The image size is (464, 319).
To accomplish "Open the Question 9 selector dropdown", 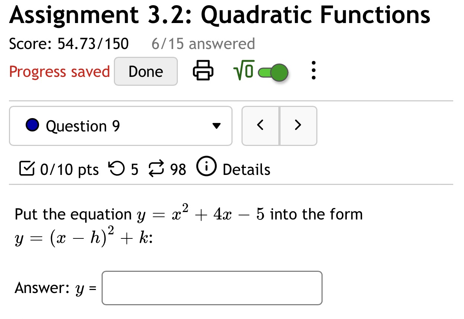I will click(121, 126).
